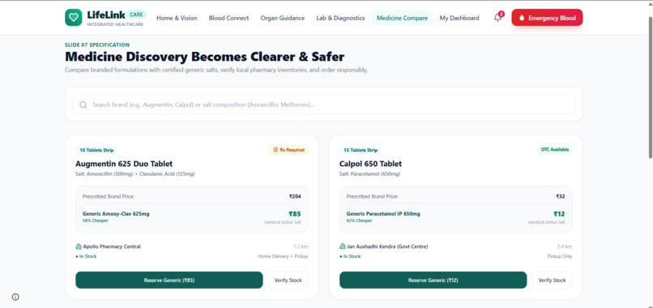653x308 pixels.
Task: Select Medicine Compare tab
Action: pyautogui.click(x=402, y=18)
